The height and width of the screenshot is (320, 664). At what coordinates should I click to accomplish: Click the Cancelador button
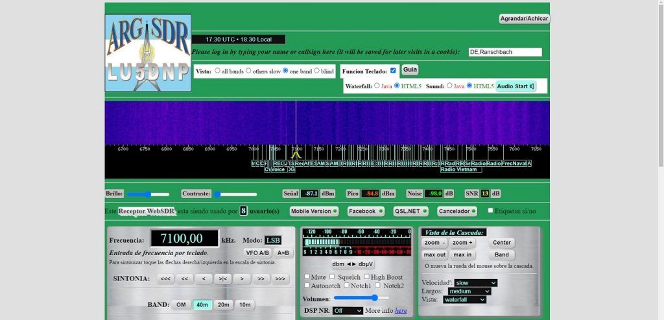coord(457,211)
